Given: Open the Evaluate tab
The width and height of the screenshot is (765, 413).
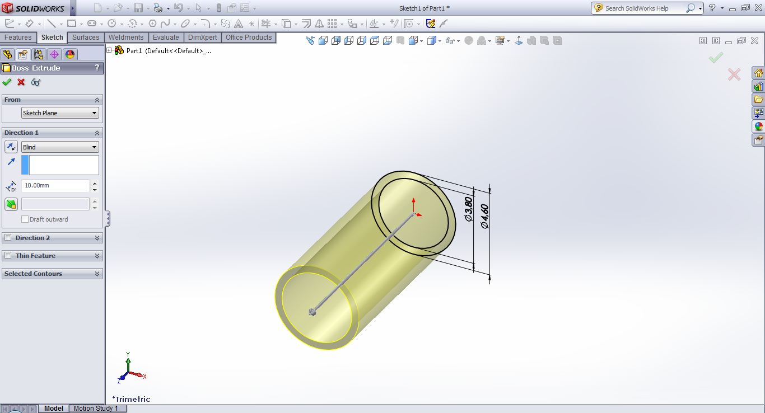Looking at the screenshot, I should pyautogui.click(x=166, y=37).
